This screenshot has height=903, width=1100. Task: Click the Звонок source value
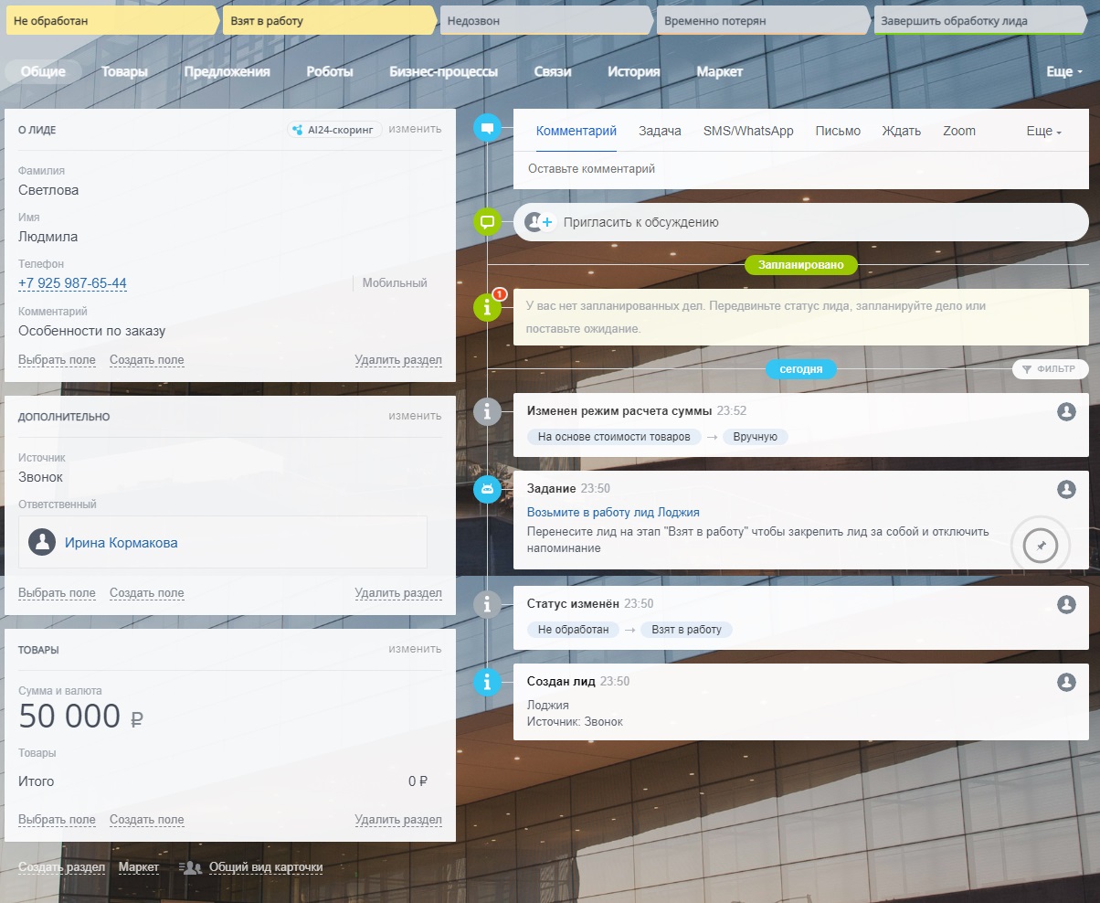(40, 477)
